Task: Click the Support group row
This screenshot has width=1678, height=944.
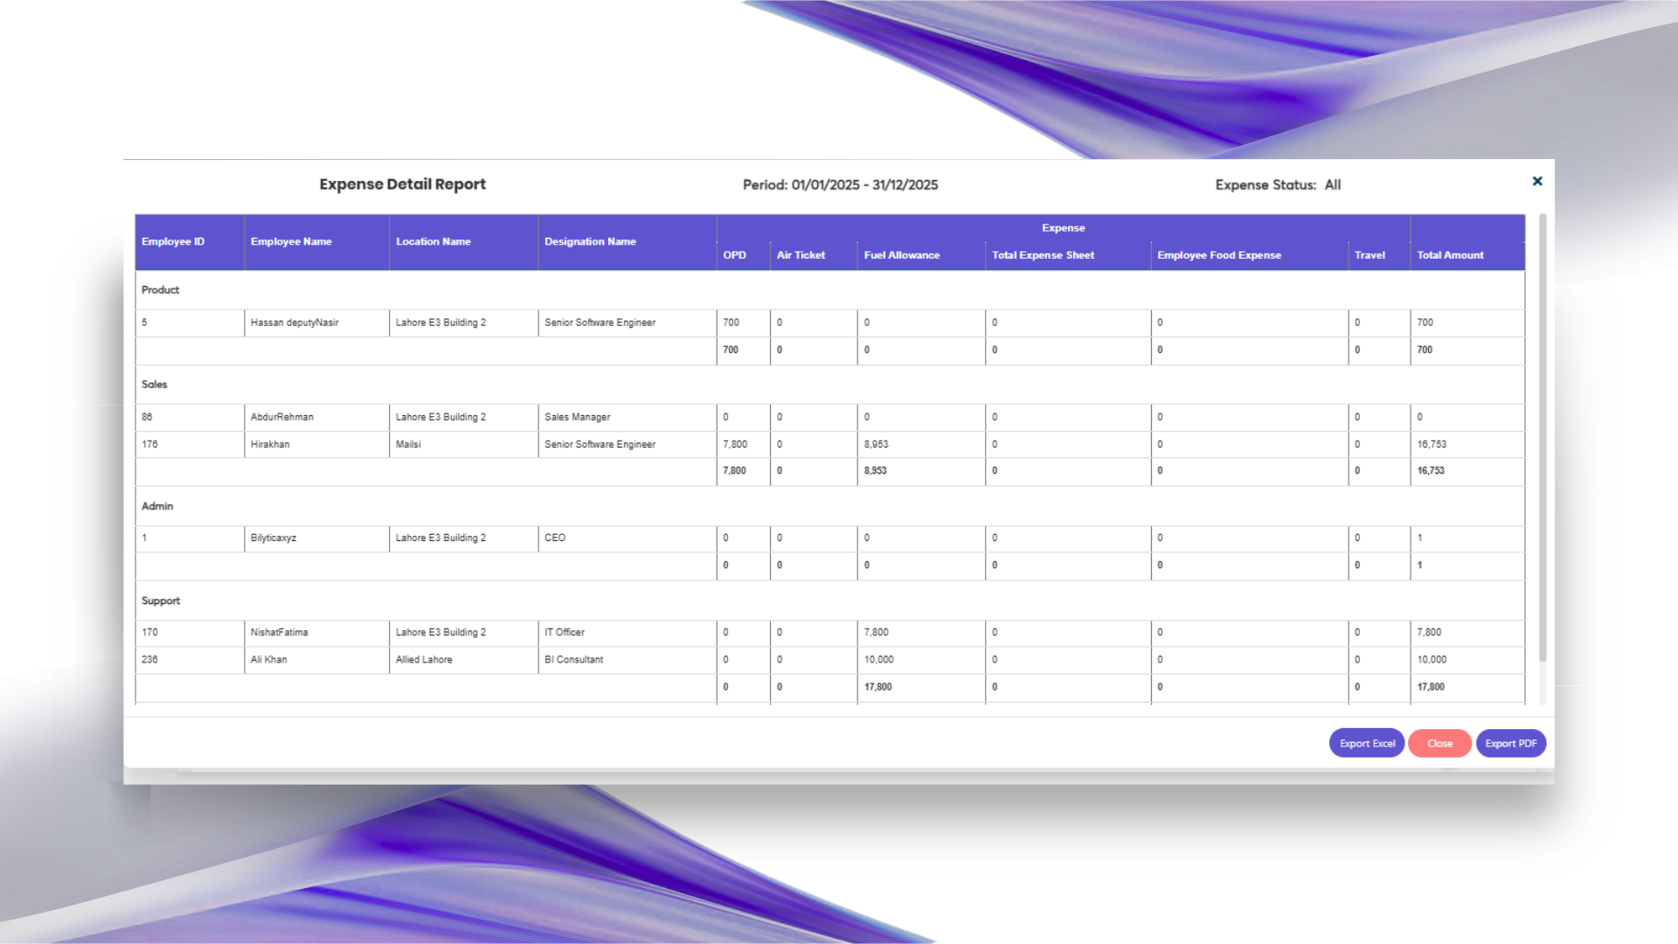Action: click(x=161, y=601)
